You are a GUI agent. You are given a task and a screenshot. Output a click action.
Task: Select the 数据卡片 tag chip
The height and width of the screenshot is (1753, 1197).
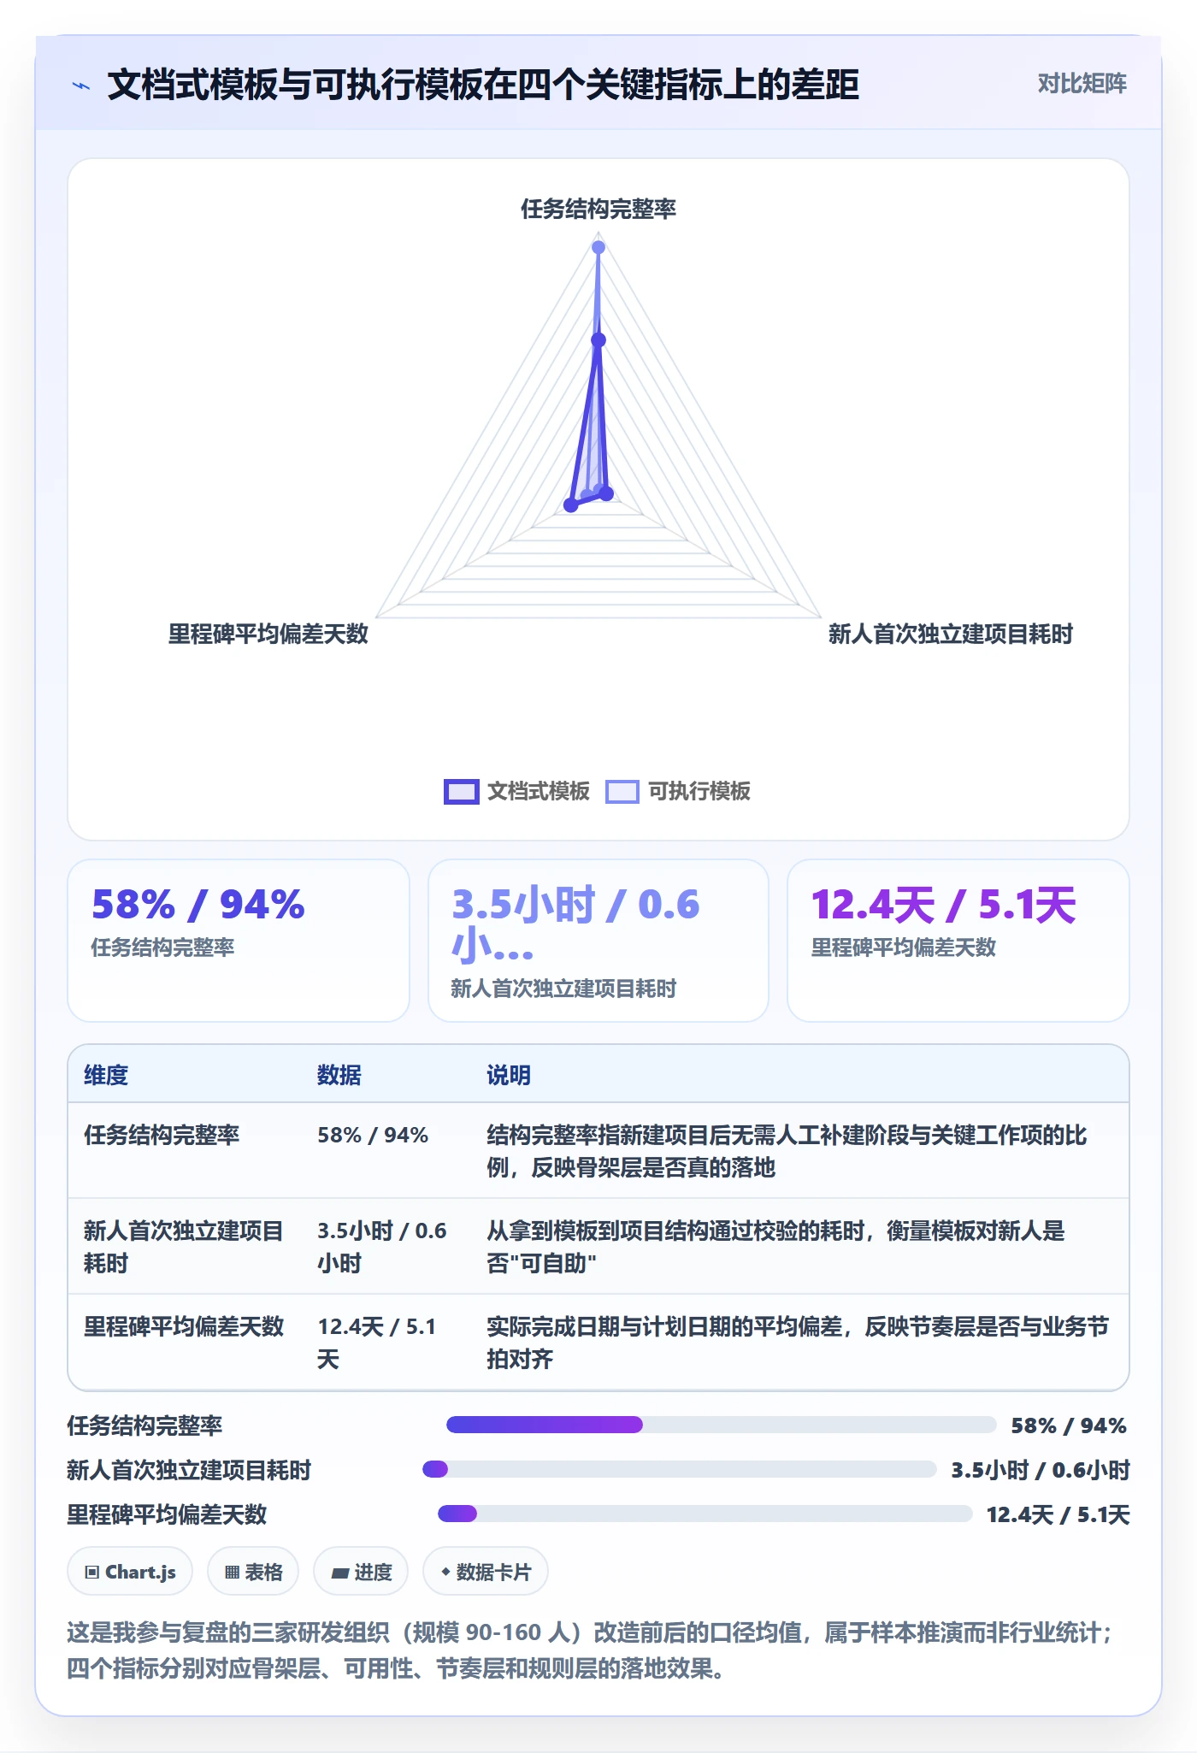click(x=486, y=1572)
